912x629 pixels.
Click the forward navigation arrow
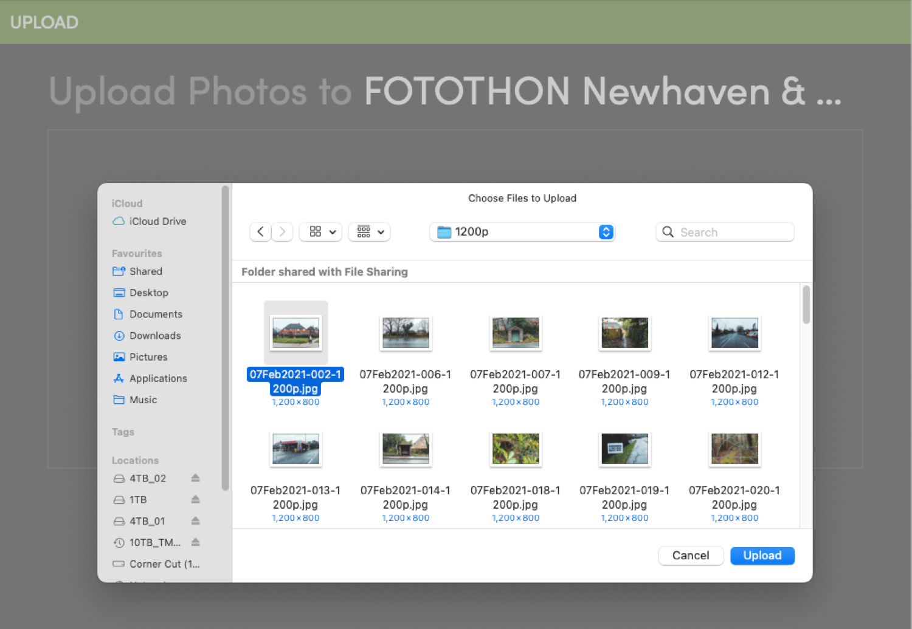tap(282, 232)
